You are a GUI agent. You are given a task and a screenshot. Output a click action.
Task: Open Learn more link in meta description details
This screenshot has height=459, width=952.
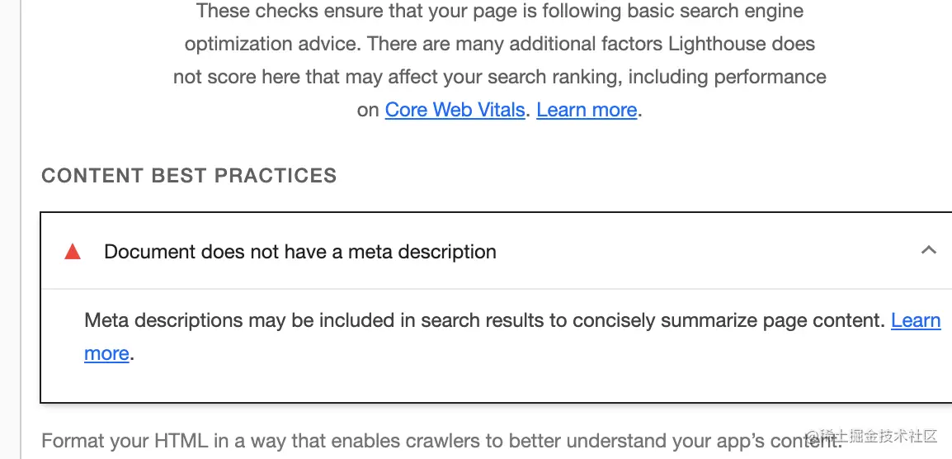(916, 320)
